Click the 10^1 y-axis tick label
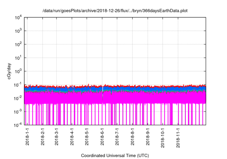The height and width of the screenshot is (159, 227). [18, 58]
